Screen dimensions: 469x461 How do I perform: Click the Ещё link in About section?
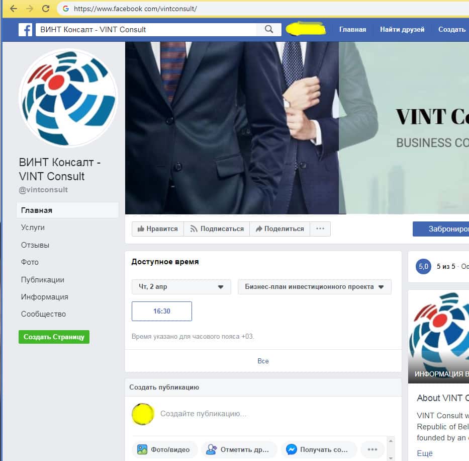coord(425,453)
